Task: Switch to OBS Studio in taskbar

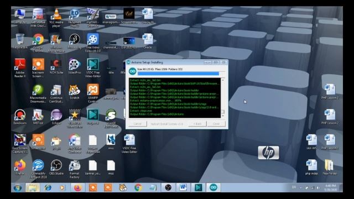Action: tap(168, 188)
